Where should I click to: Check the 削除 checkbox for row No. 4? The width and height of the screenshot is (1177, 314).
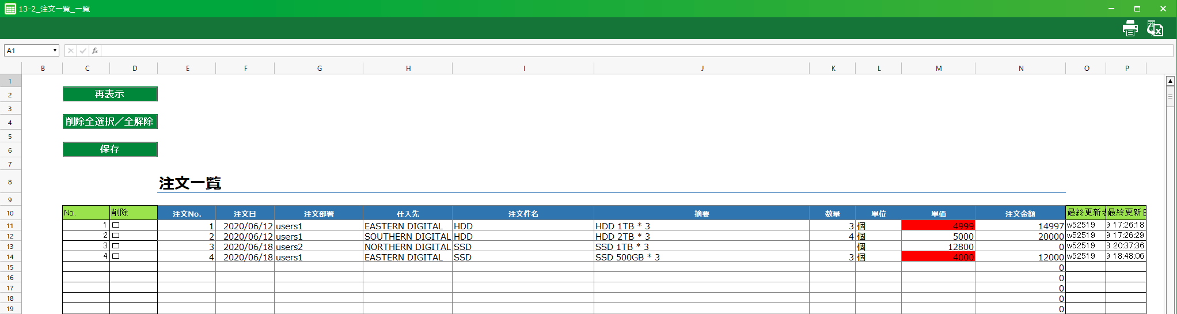[x=116, y=256]
